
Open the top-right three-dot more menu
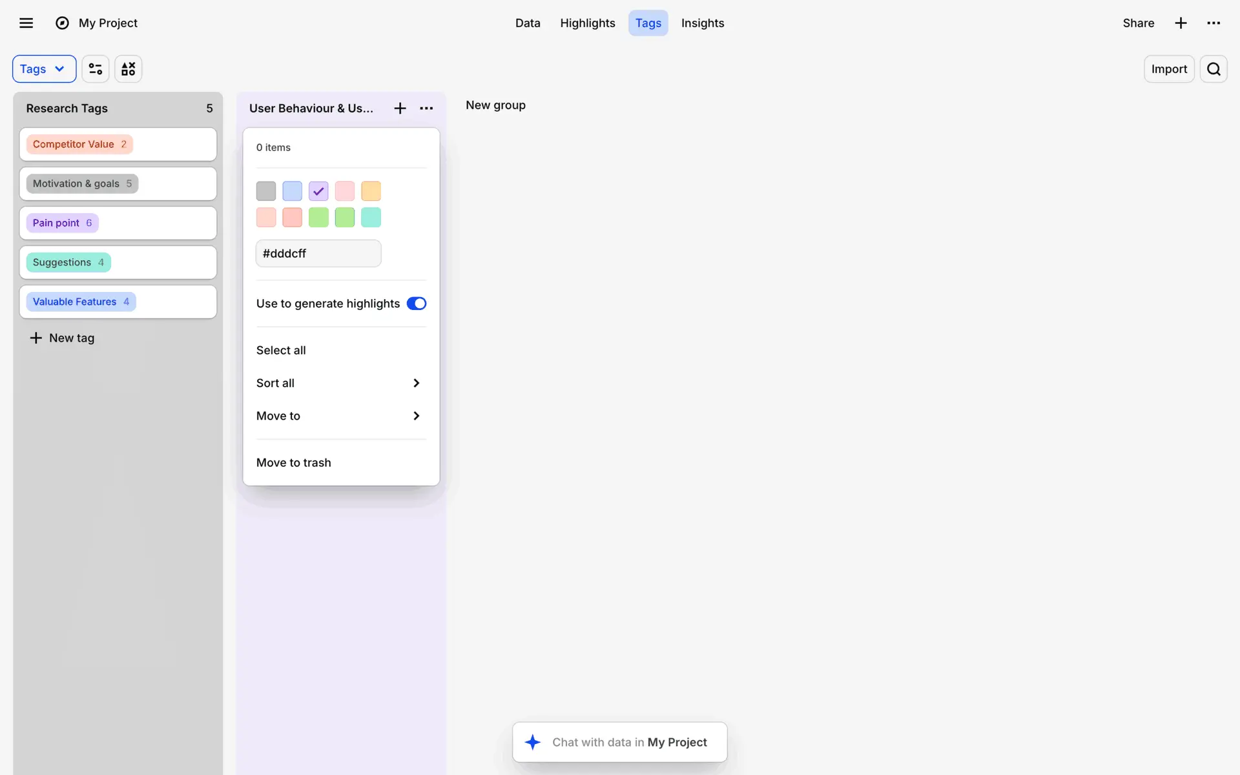(x=1214, y=23)
